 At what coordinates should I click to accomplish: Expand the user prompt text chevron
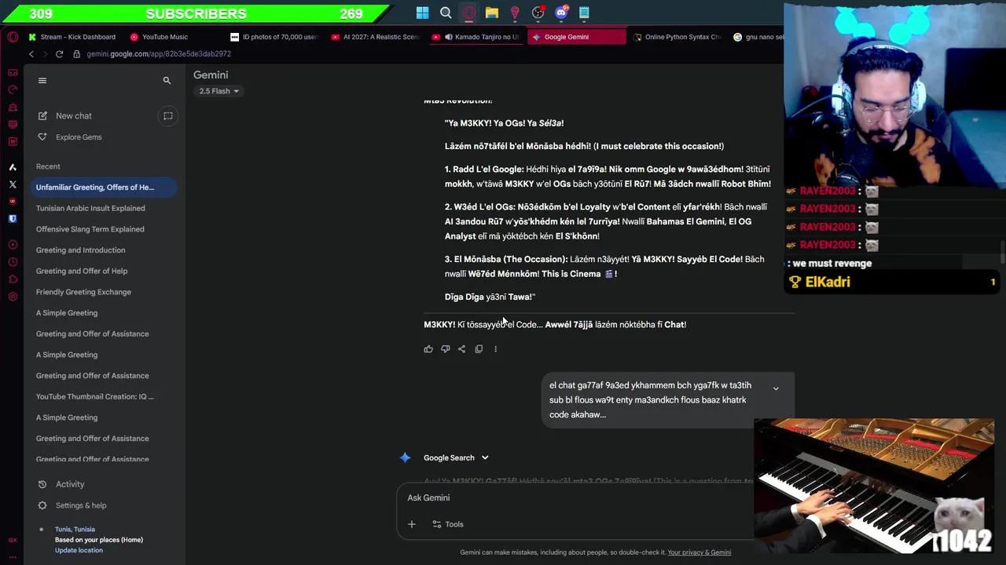point(776,388)
